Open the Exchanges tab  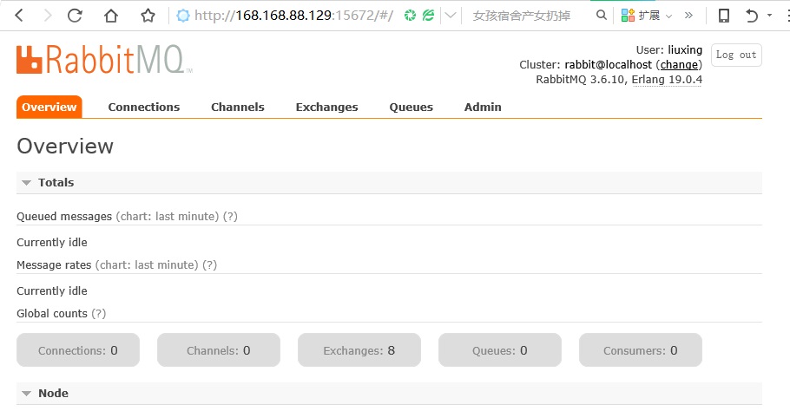tap(326, 107)
